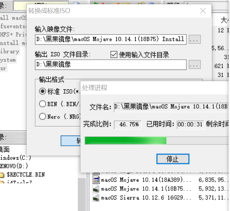Select BIN output format radio
The width and height of the screenshot is (230, 211).
tap(43, 104)
